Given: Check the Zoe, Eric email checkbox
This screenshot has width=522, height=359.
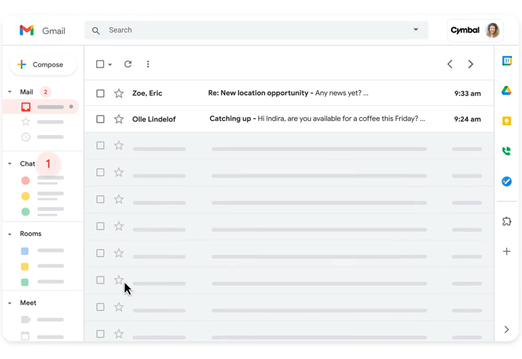Looking at the screenshot, I should 100,93.
